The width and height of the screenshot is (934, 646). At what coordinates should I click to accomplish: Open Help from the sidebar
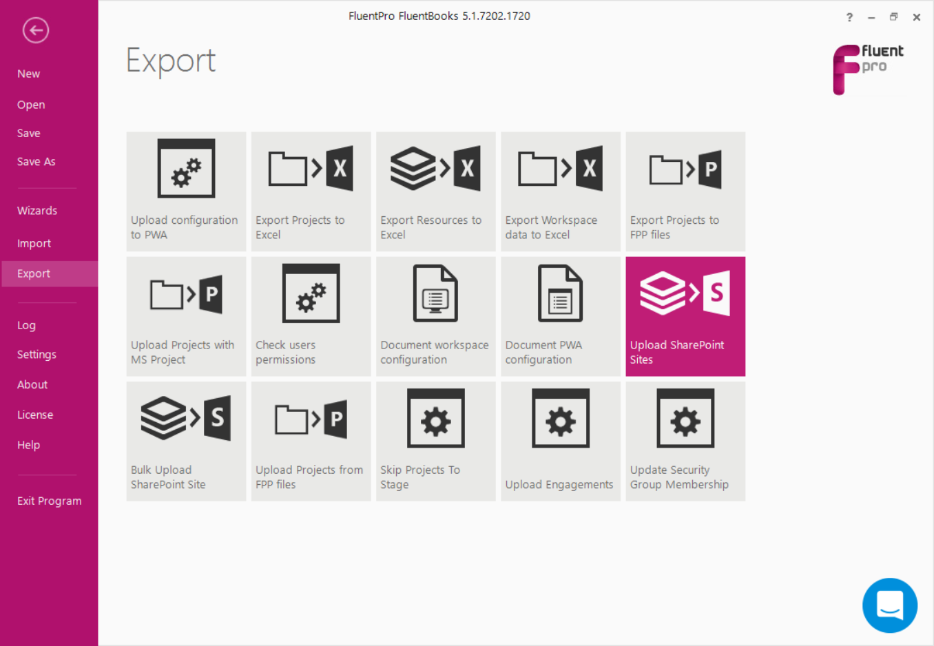28,445
